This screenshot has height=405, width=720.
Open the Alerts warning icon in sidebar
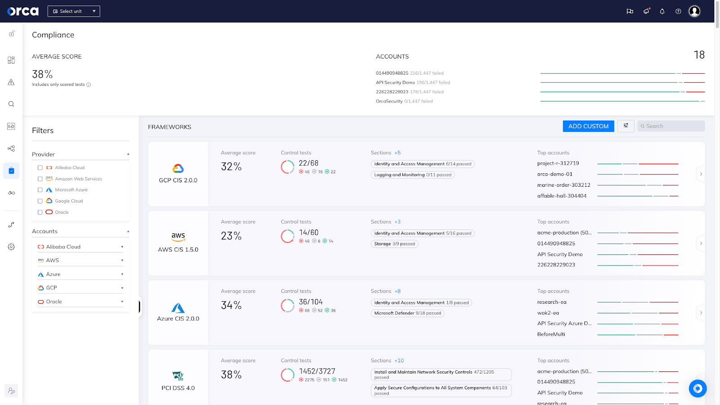coord(11,82)
